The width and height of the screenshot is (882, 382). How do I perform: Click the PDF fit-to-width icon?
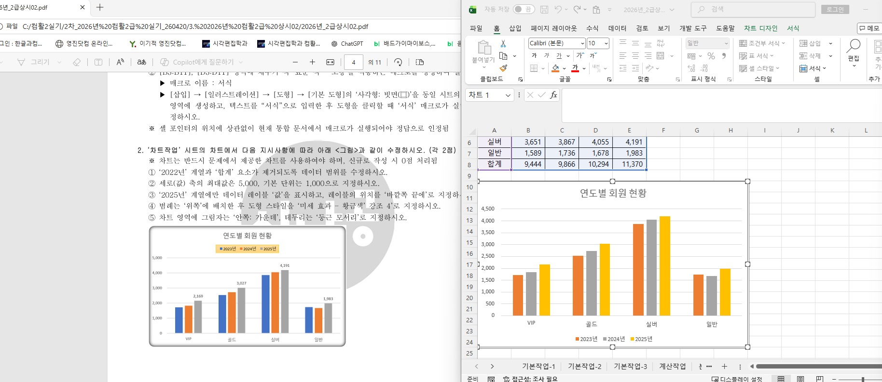click(x=330, y=62)
